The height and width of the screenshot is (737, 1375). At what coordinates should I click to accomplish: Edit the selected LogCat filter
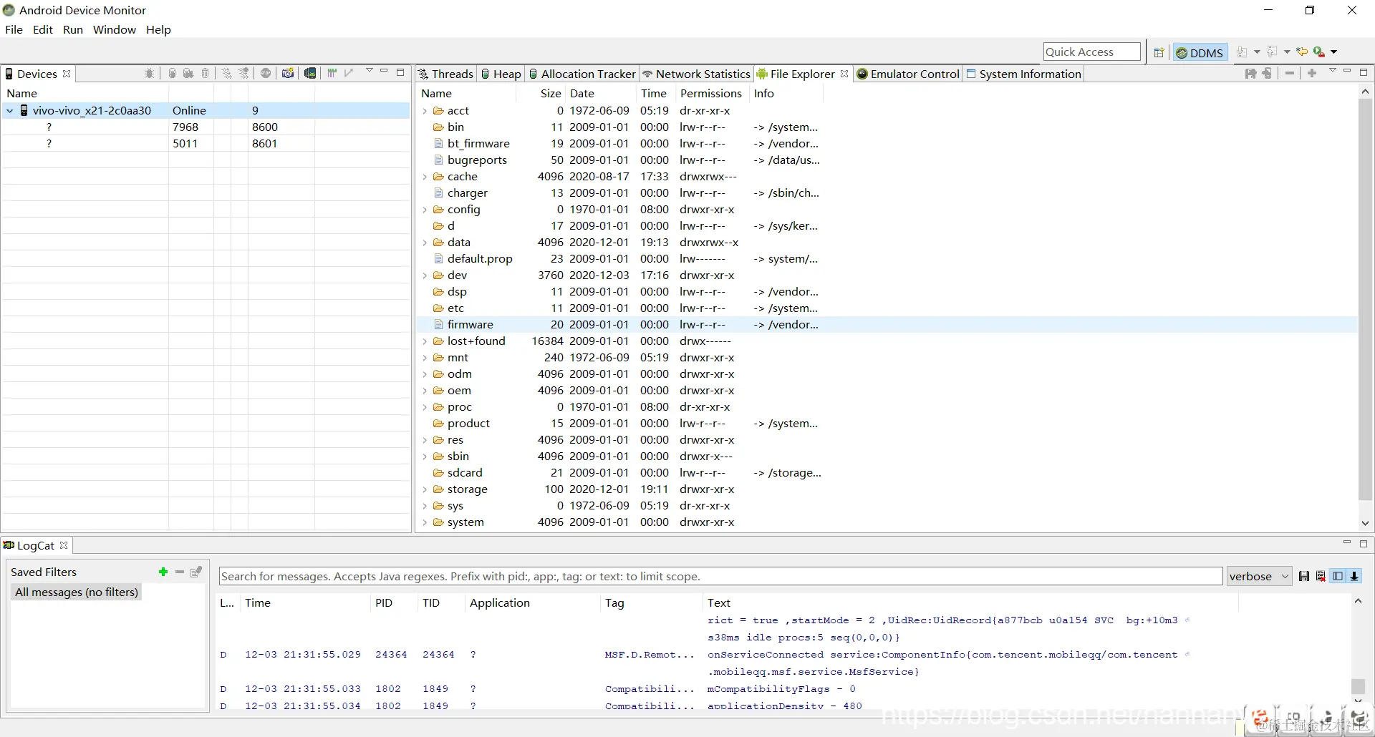[x=196, y=572]
